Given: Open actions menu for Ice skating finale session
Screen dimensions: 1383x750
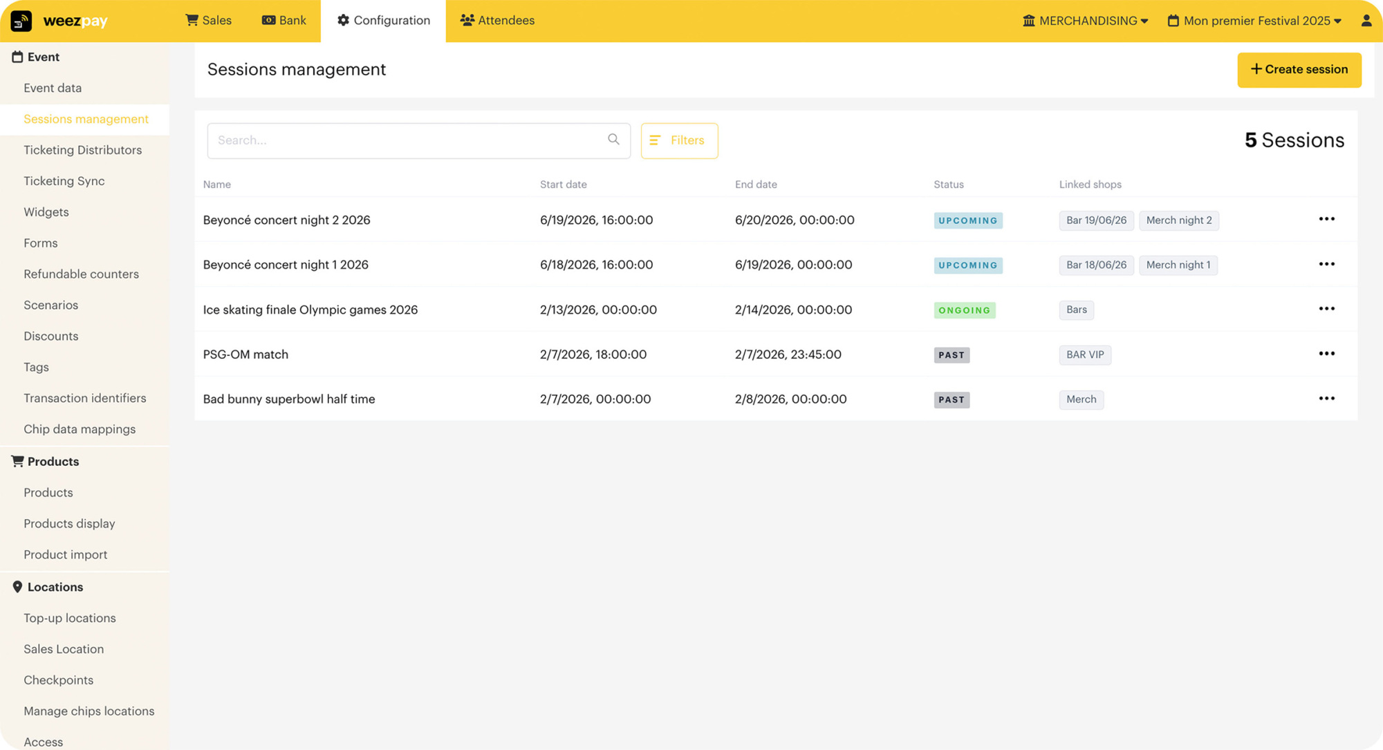Looking at the screenshot, I should click(1326, 308).
